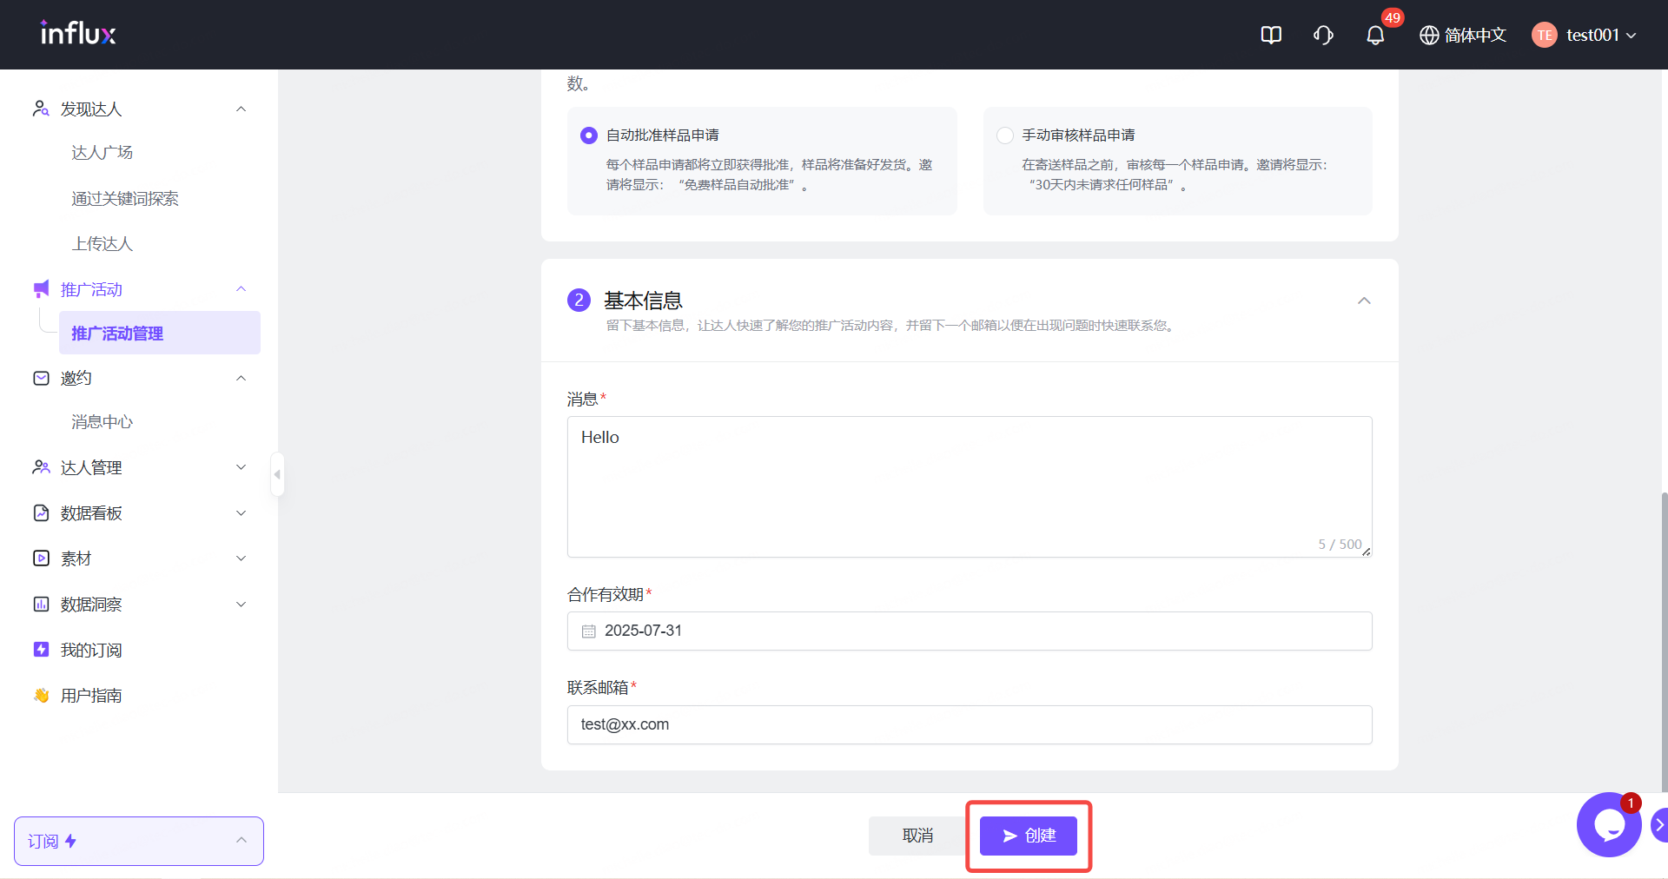The height and width of the screenshot is (879, 1668).
Task: Open the documentation book icon
Action: tap(1271, 35)
